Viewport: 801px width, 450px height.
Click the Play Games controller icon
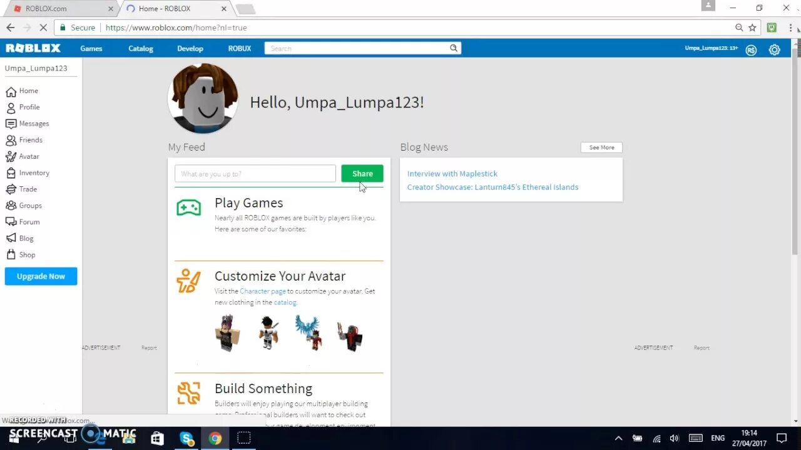coord(188,207)
